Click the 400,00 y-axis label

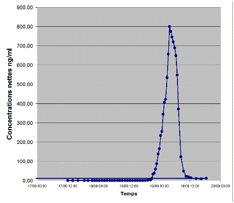tap(25, 103)
